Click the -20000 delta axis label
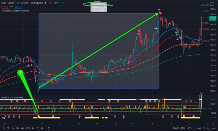The width and height of the screenshot is (218, 131). click(213, 117)
